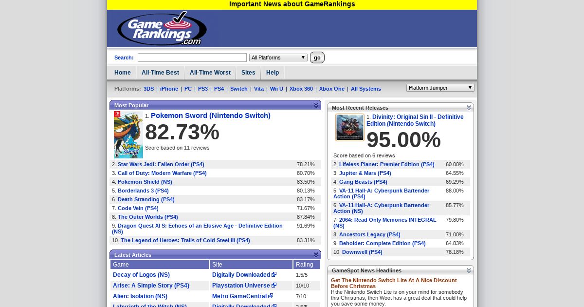Viewport: 584px width, 307px height.
Task: Select the 3DS platform link
Action: (x=148, y=89)
